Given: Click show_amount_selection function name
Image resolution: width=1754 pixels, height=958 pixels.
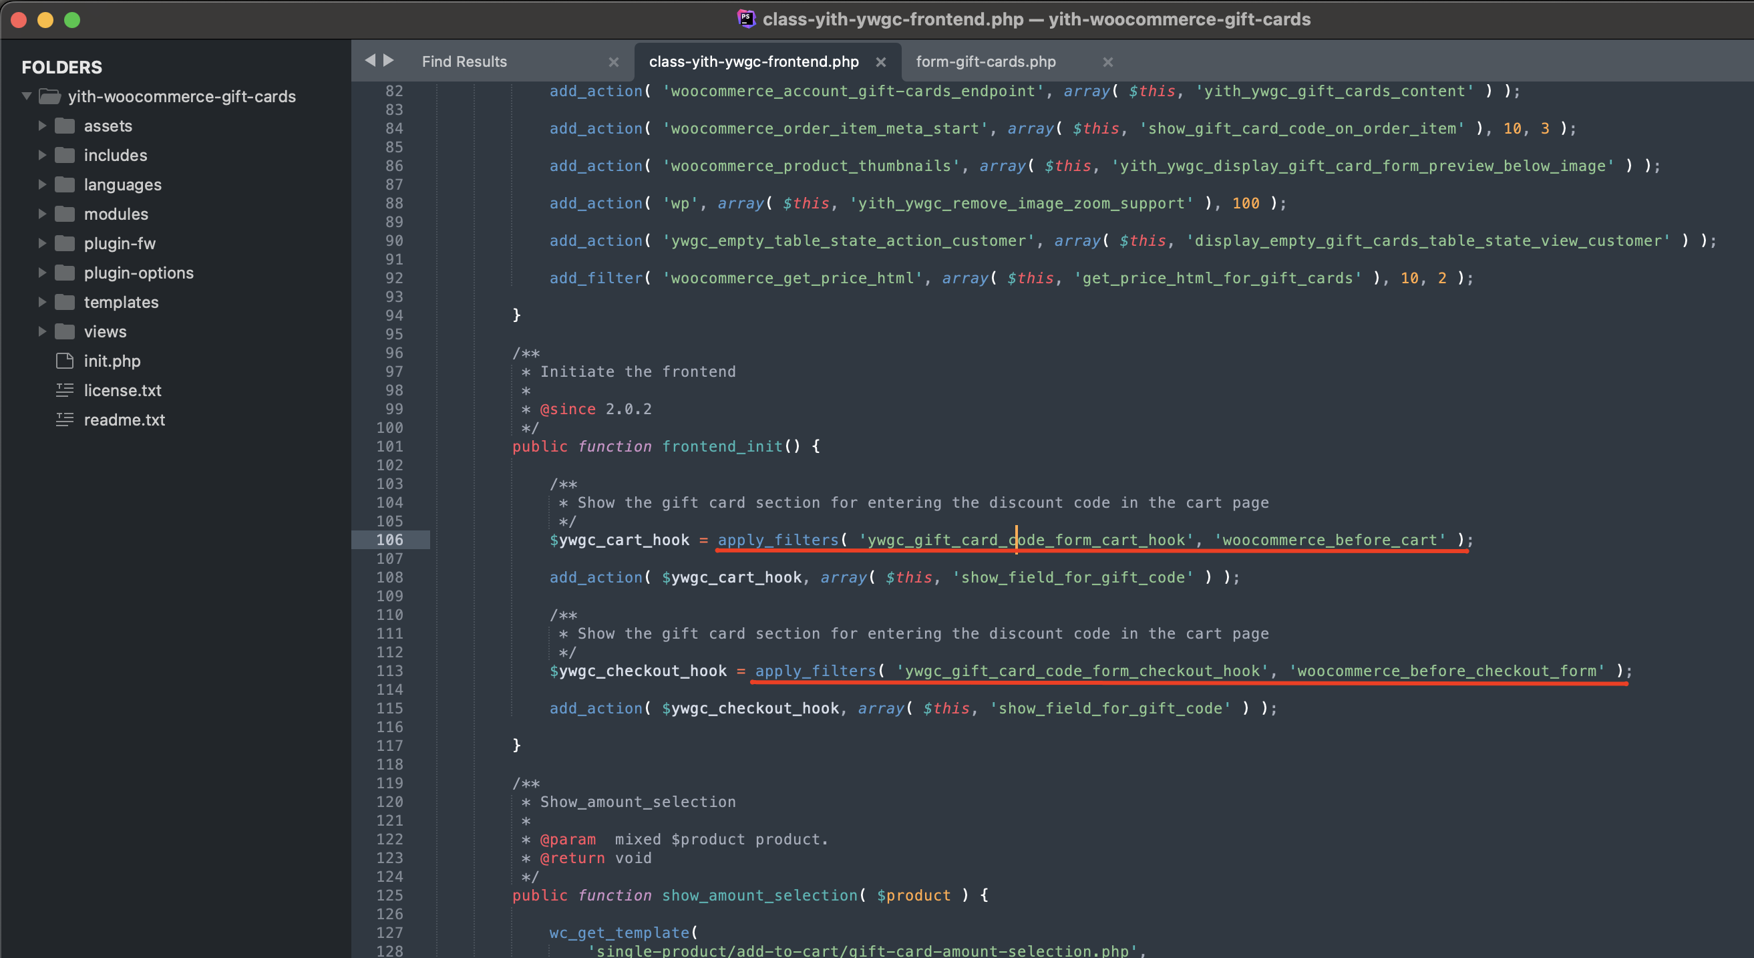Looking at the screenshot, I should (x=760, y=895).
